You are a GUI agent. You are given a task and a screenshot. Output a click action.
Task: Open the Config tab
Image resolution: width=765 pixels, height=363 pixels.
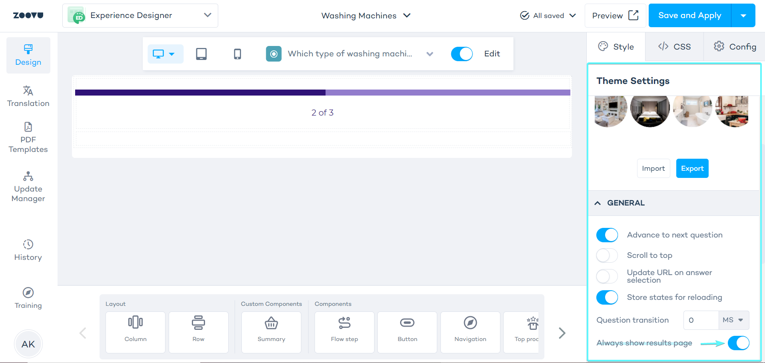pyautogui.click(x=734, y=46)
